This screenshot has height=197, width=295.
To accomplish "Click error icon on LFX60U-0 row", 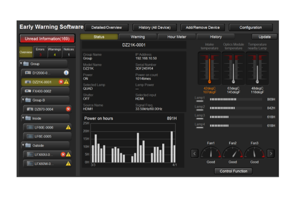I will click(x=63, y=155).
